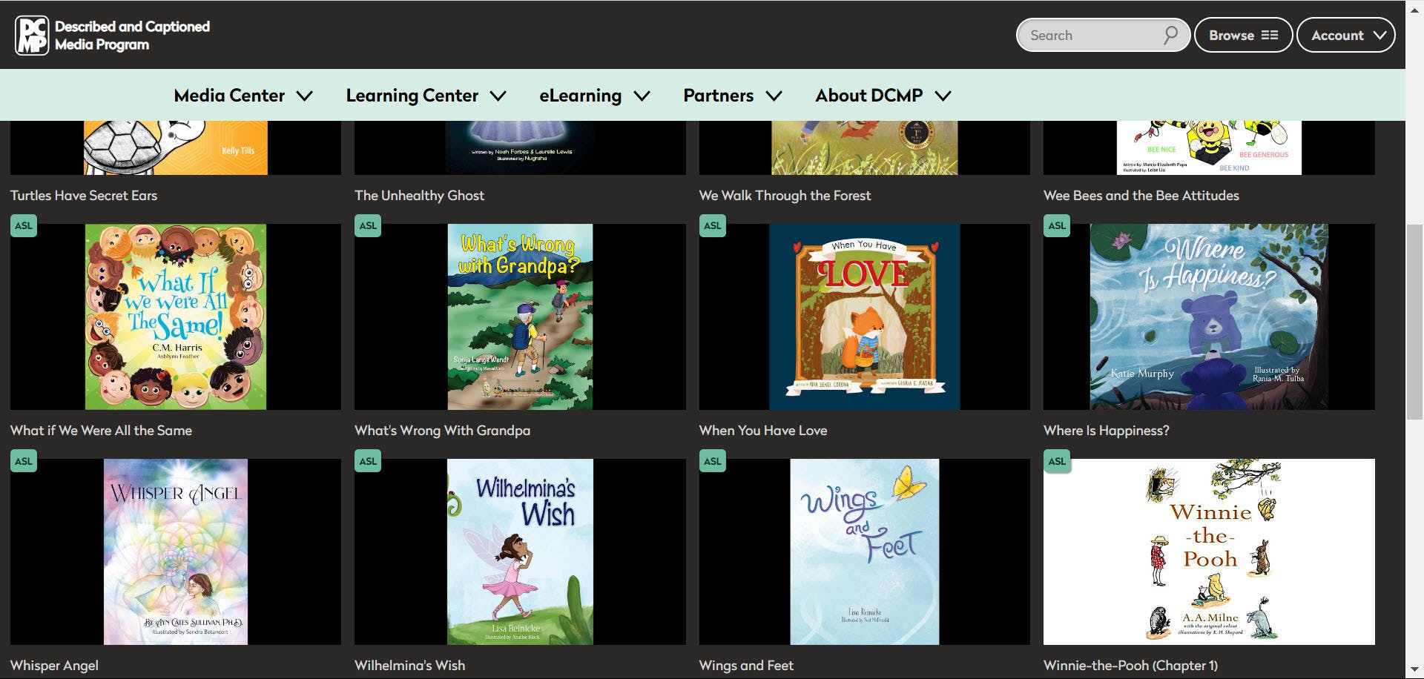This screenshot has width=1424, height=679.
Task: Click ASL badge on What's Wrong With Grandpa
Action: (368, 225)
